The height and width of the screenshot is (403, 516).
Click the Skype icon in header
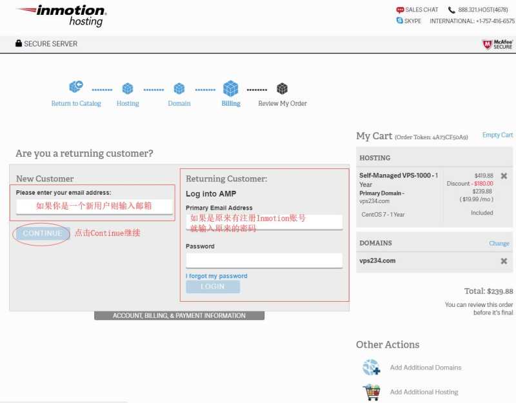[x=399, y=21]
